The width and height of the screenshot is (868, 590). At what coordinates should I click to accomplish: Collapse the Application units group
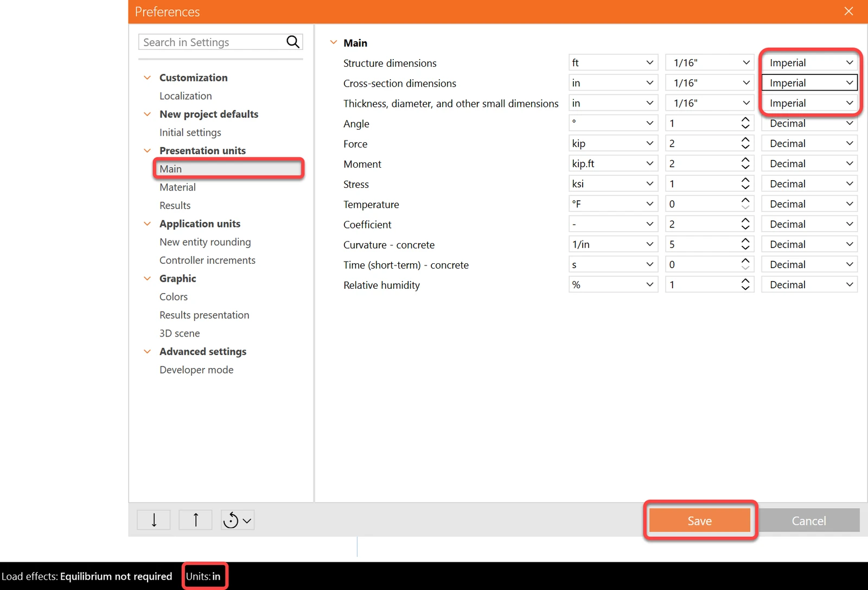(x=147, y=224)
